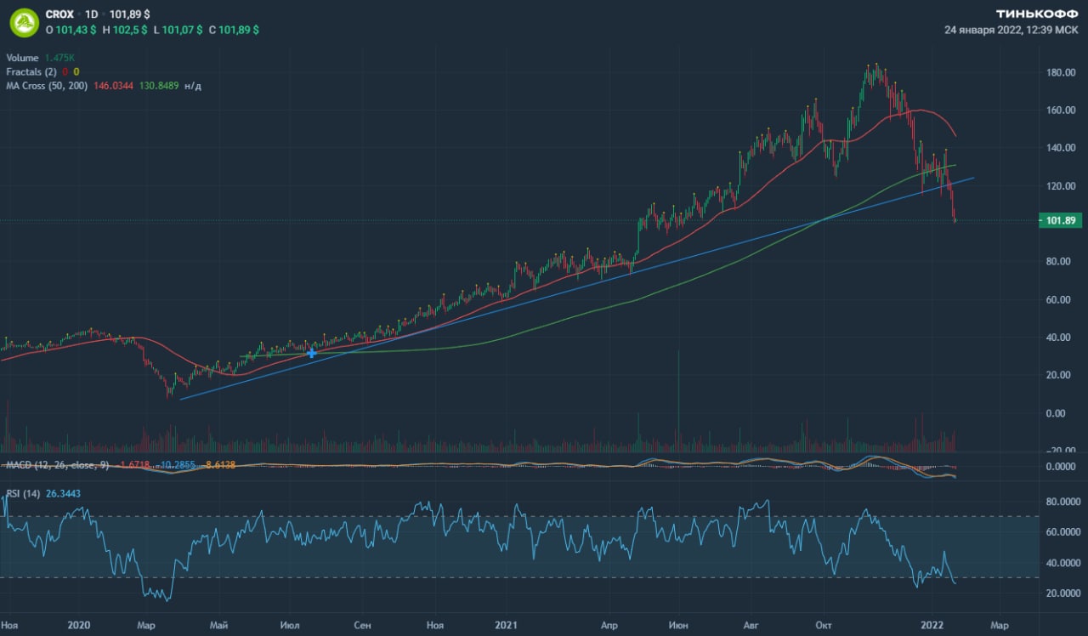The height and width of the screenshot is (636, 1088).
Task: Click the blue cross marker on the trendline
Action: click(312, 353)
